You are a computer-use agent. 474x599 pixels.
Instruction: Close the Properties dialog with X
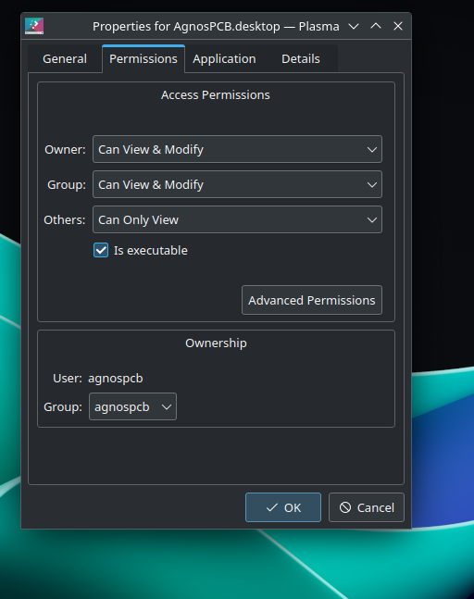coord(398,26)
